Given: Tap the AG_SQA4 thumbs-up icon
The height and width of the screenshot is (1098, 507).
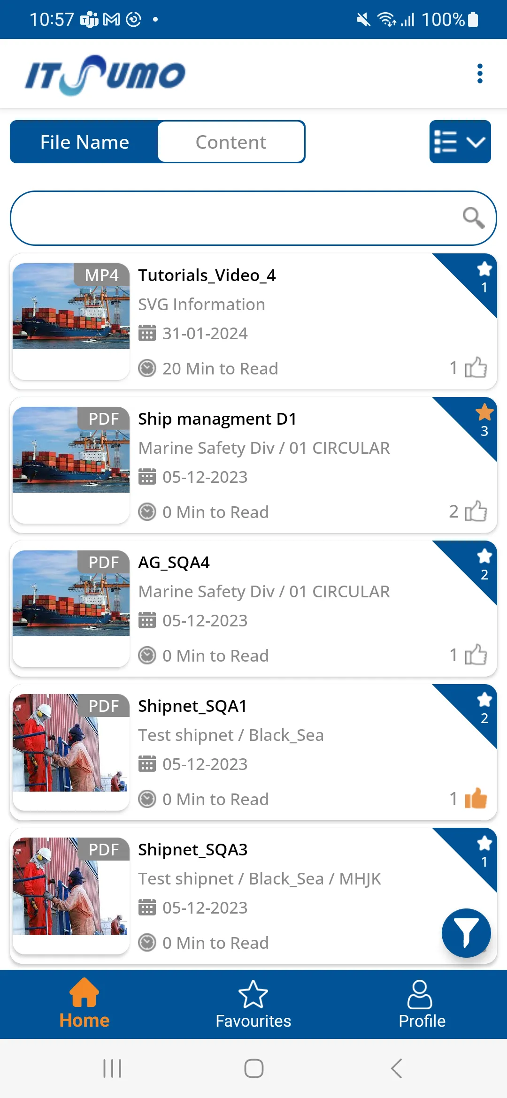Looking at the screenshot, I should [476, 655].
